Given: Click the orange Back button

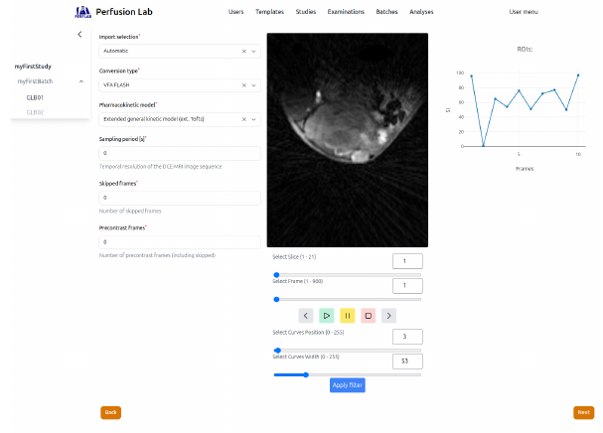Looking at the screenshot, I should pyautogui.click(x=110, y=412).
